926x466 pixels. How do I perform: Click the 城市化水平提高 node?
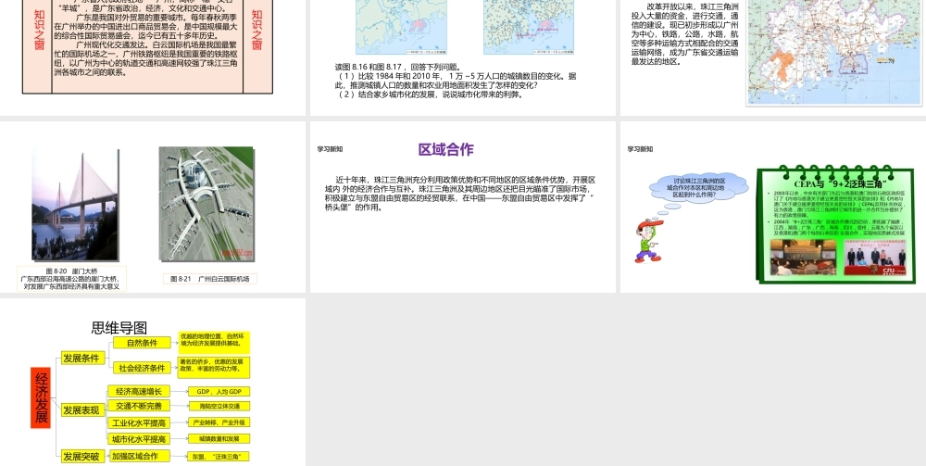pos(139,439)
